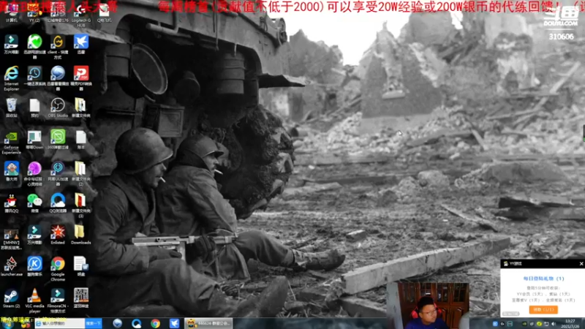Launch the 酷狗音乐 blue K icon
Viewport: 585px width, 329px height.
[x=34, y=266]
